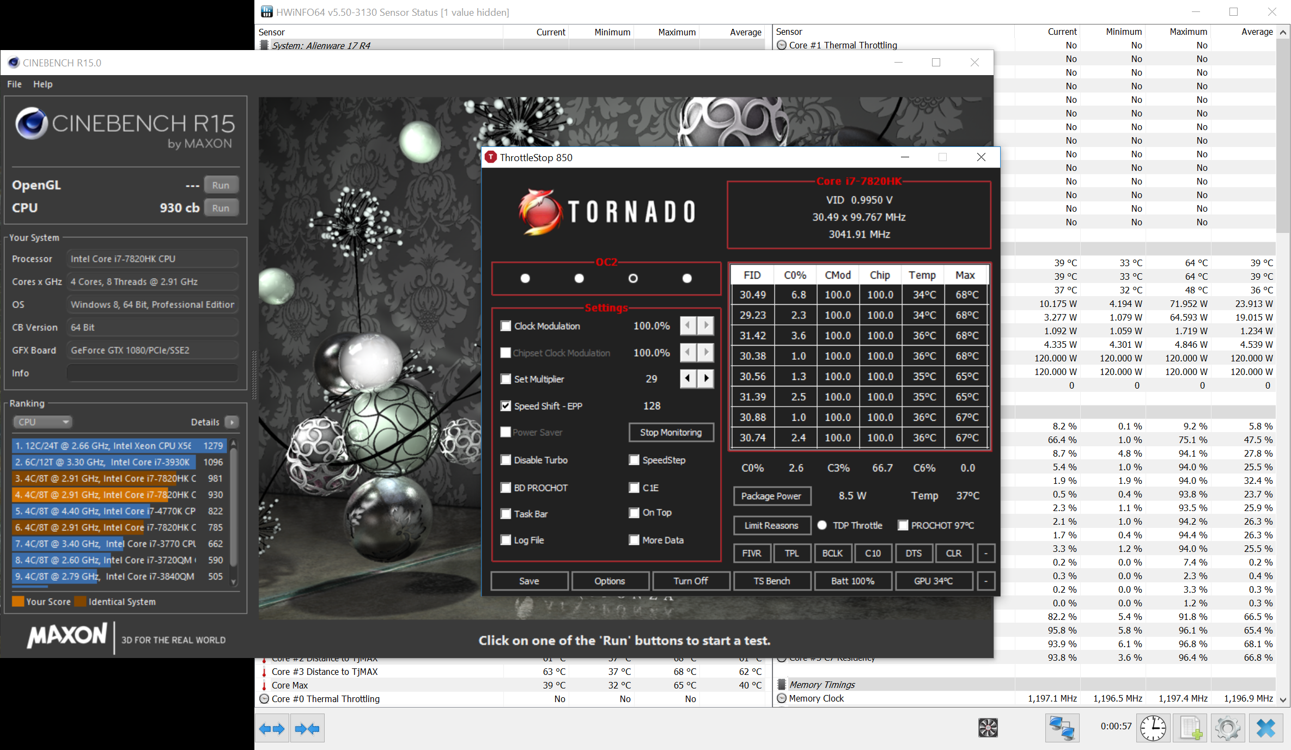
Task: Click DTS button in ThrottleStop
Action: tap(914, 553)
